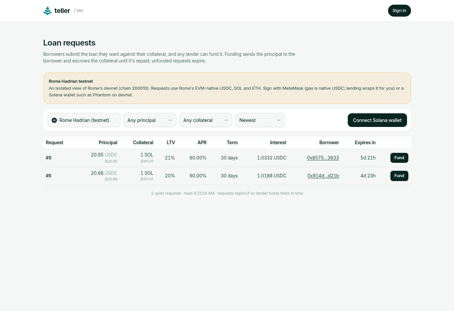Select the Interest column header

tap(278, 143)
